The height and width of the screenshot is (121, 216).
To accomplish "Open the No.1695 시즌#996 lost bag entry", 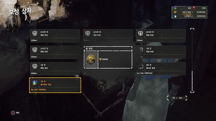I will tap(55, 85).
